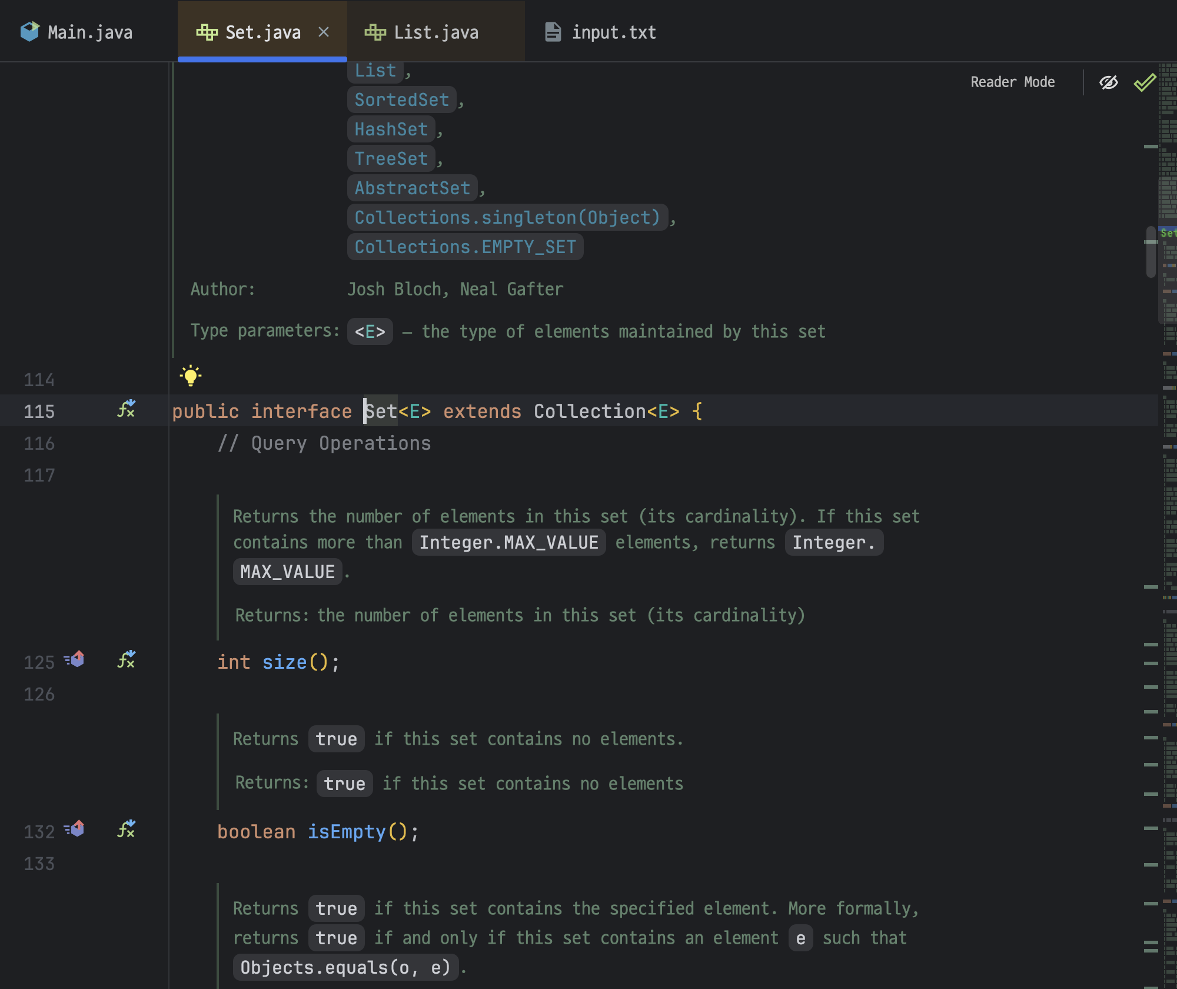This screenshot has height=989, width=1177.
Task: Follow the HashSet documentation link
Action: [x=391, y=130]
